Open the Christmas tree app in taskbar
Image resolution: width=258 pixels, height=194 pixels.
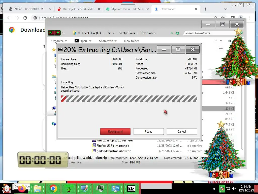69,189
